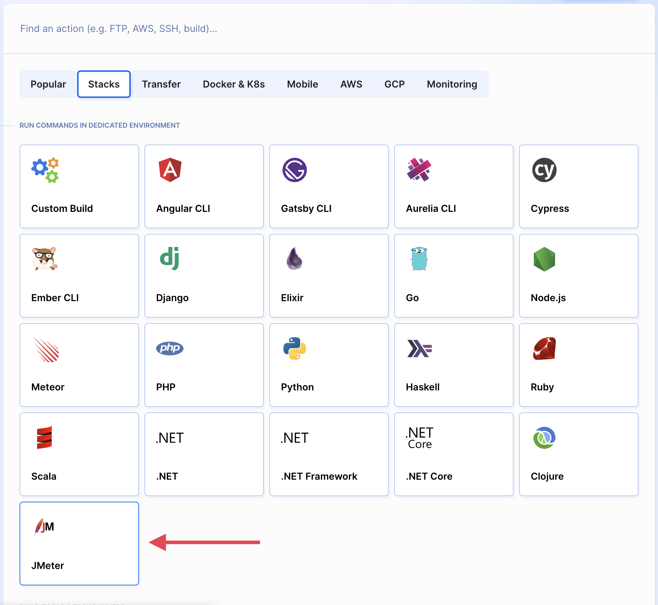Choose the .NET Core logo

tap(419, 438)
